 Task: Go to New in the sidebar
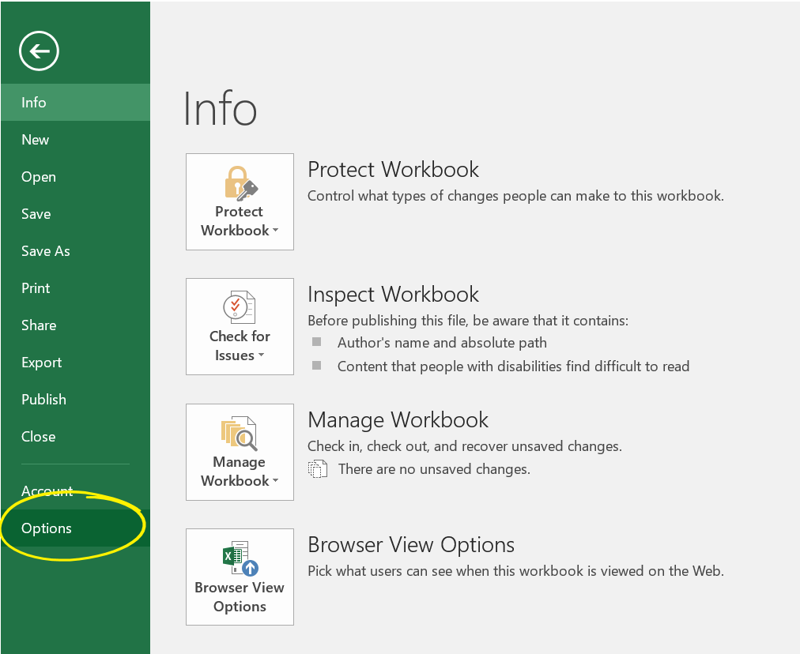click(36, 140)
